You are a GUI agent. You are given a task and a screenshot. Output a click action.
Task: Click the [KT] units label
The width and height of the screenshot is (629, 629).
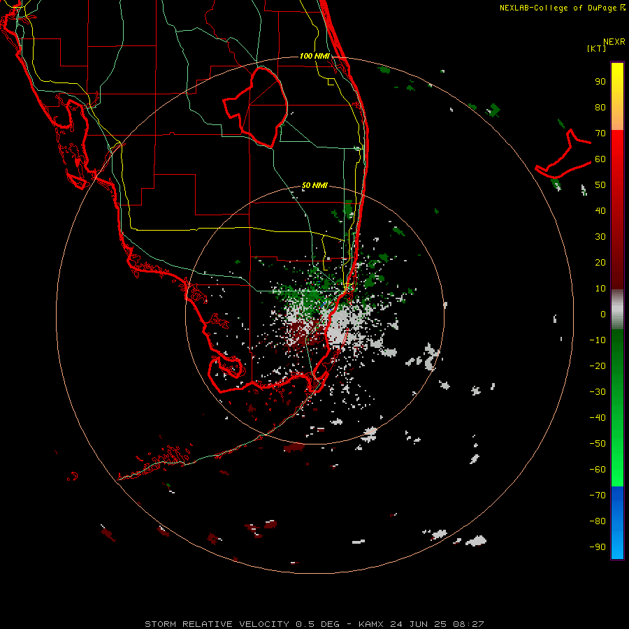[x=597, y=48]
